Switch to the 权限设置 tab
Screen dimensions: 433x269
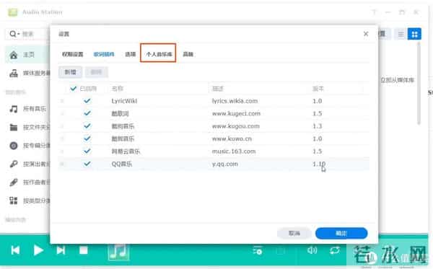click(73, 54)
